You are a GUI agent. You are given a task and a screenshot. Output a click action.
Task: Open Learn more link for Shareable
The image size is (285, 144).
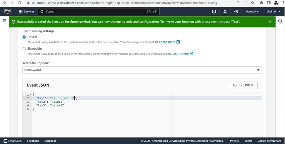click(183, 53)
